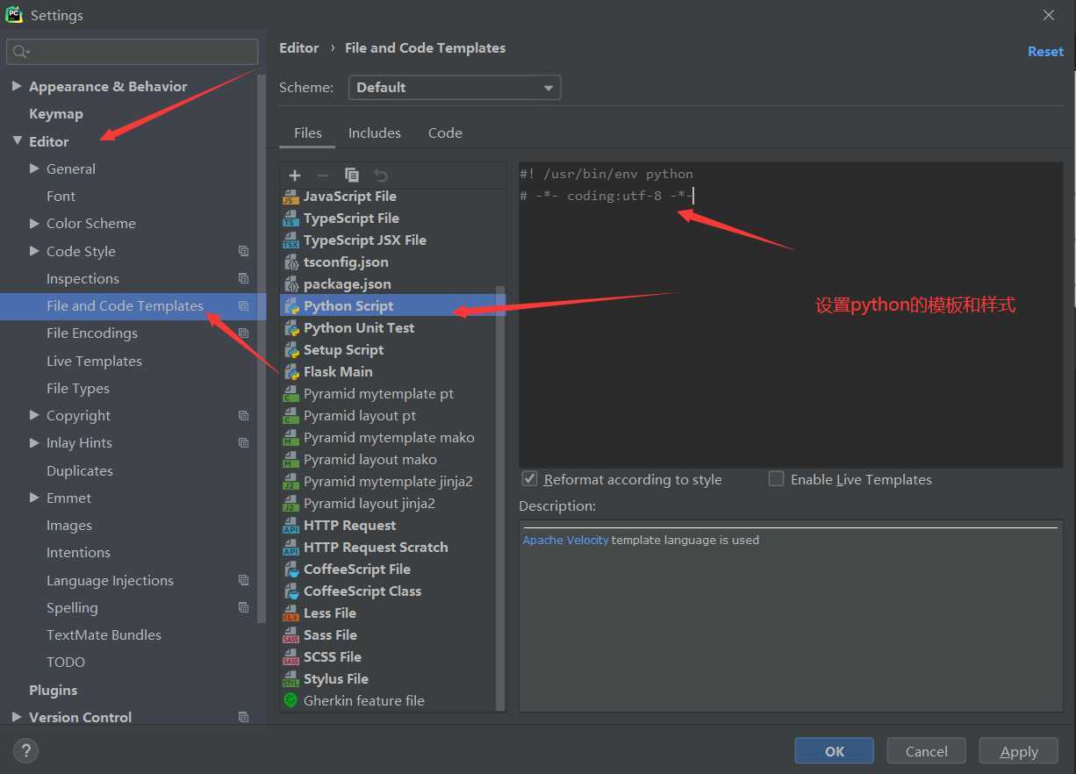Click the search magnifier icon
Viewport: 1076px width, 774px height.
click(x=21, y=52)
